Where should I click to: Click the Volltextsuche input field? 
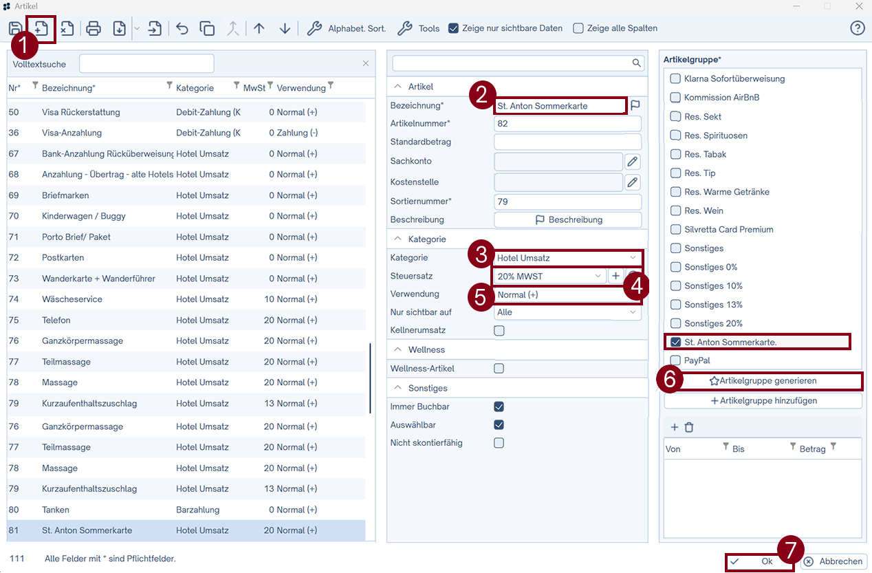click(146, 64)
